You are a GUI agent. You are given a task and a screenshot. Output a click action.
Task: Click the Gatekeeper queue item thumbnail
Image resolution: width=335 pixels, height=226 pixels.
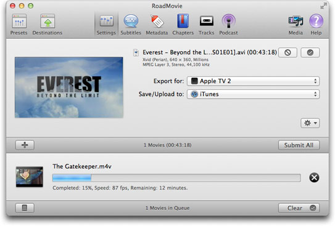tap(30, 177)
